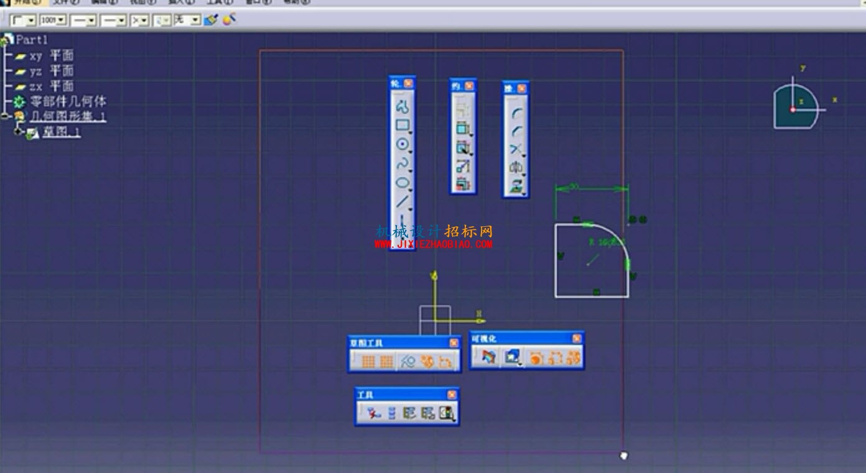The width and height of the screenshot is (866, 473).
Task: Click the Create Datum icon
Action: pos(373,413)
